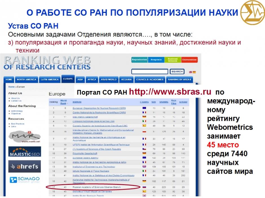Click the golden sigma SB RAS emblem

[253, 12]
